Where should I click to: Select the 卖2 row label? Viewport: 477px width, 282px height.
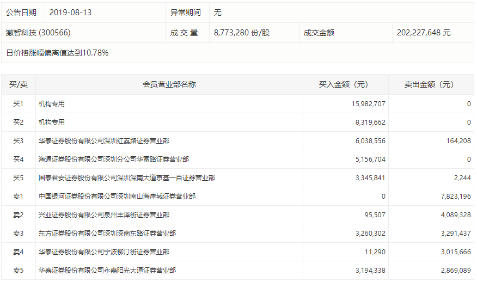coord(19,215)
